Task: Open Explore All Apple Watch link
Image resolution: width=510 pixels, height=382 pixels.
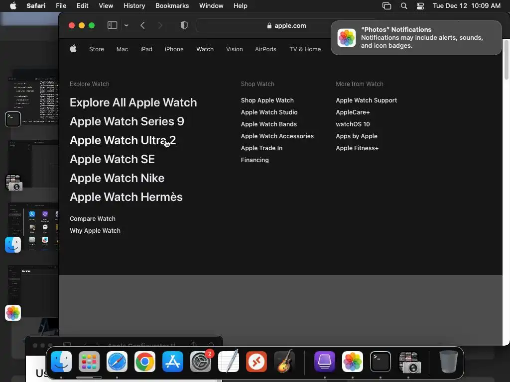Action: click(x=133, y=102)
